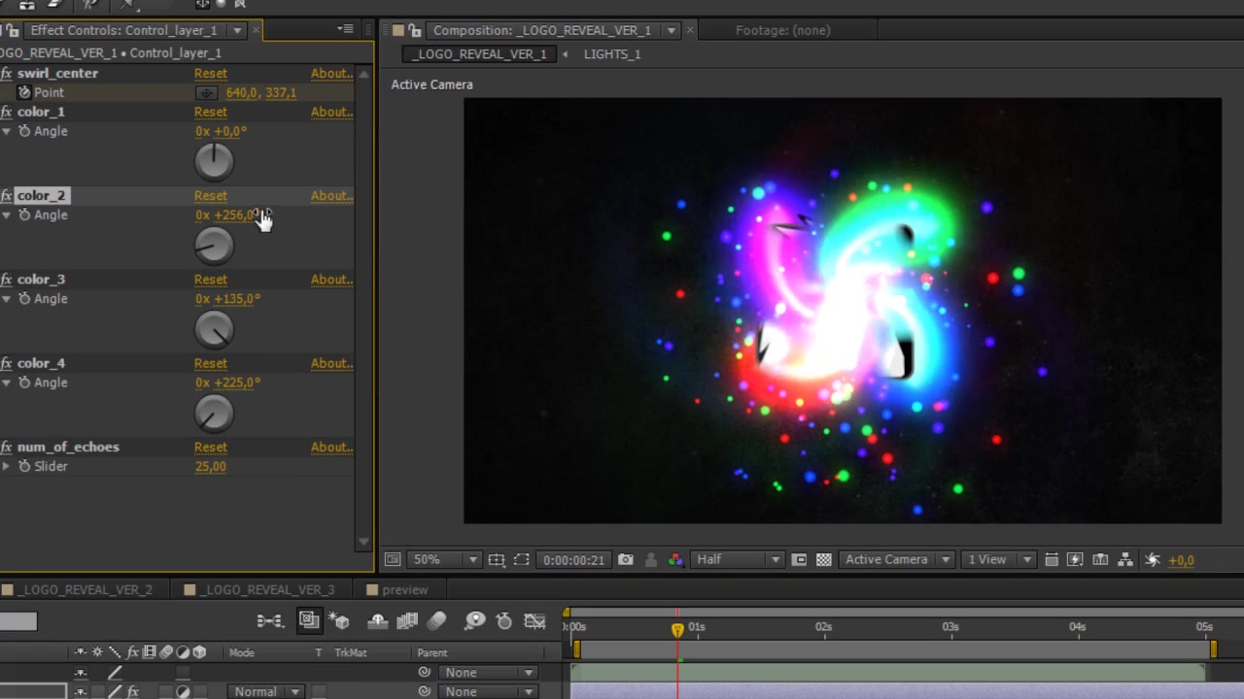Toggle the color_4 effect fx switch
Screen dimensions: 1244x699
(x=7, y=363)
